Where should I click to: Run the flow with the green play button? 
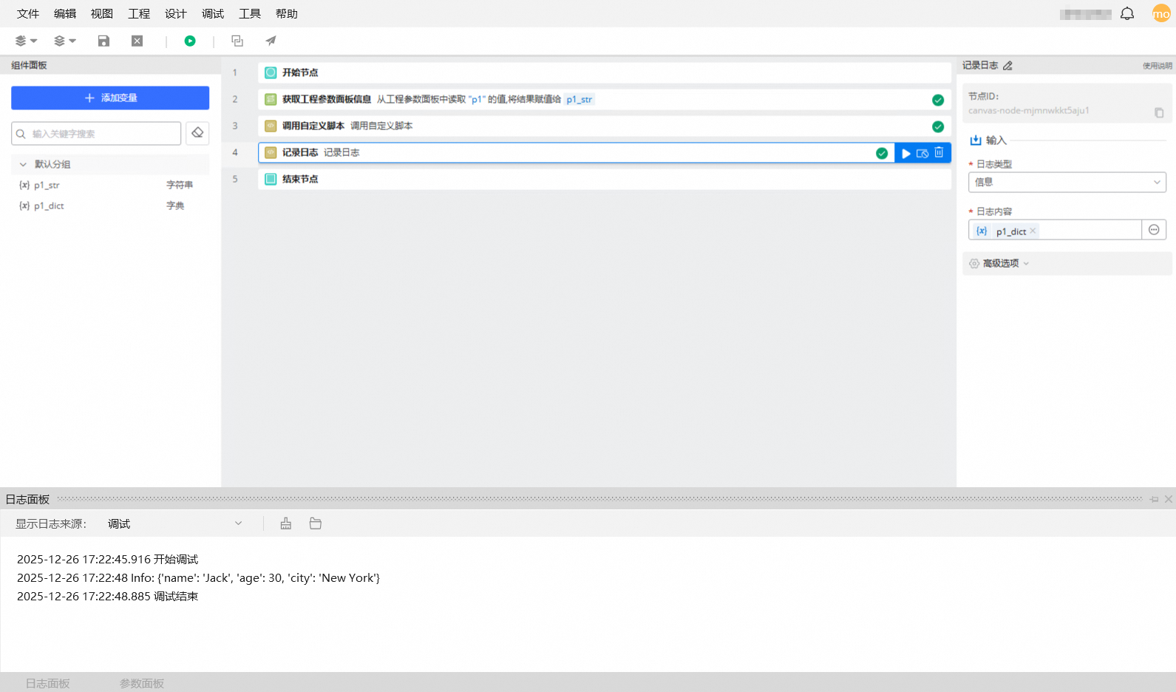click(x=190, y=41)
